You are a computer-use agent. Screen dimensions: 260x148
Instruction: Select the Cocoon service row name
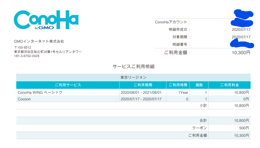[x=24, y=99]
